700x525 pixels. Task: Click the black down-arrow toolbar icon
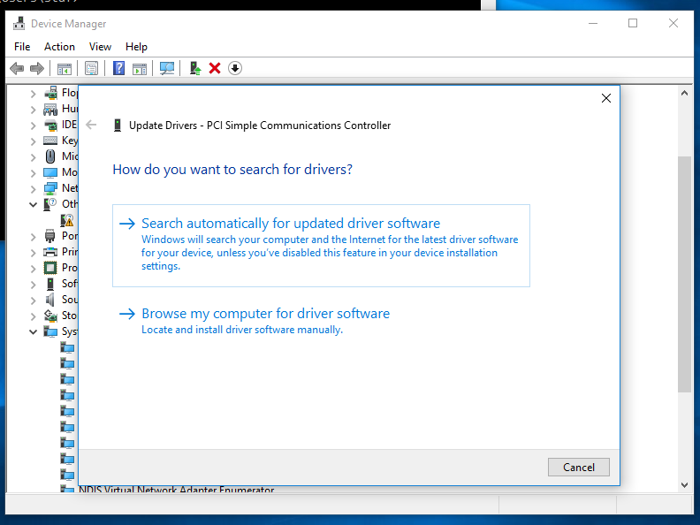pyautogui.click(x=235, y=68)
